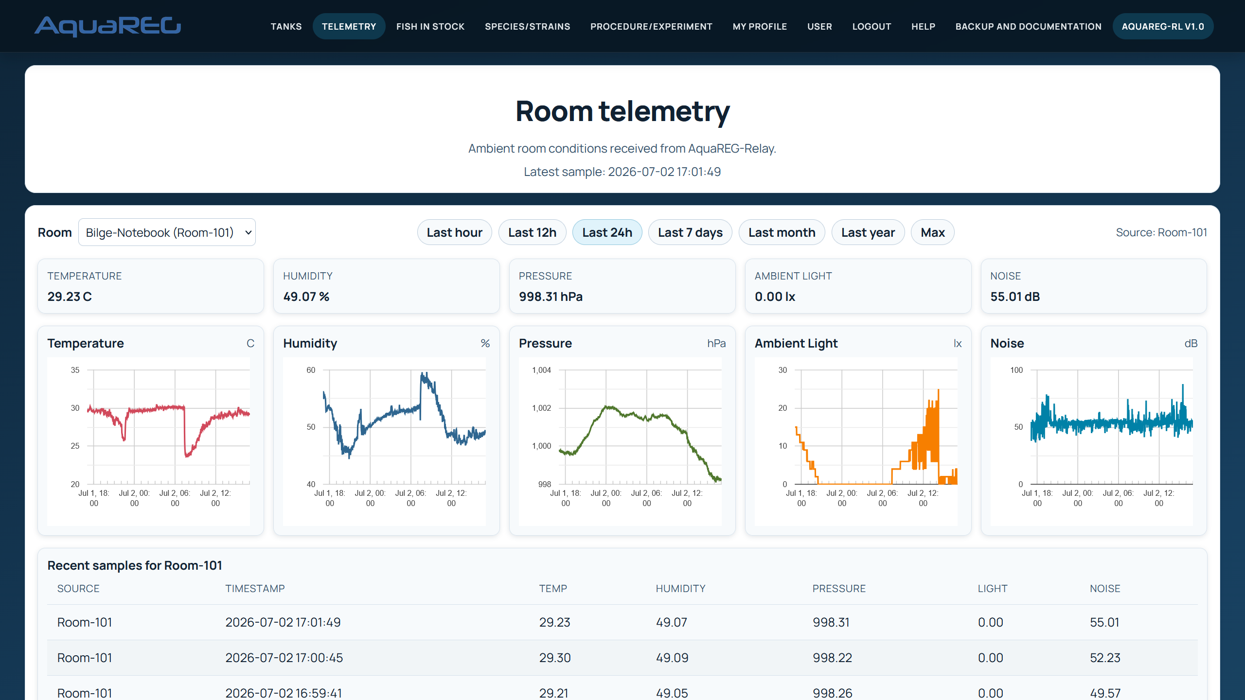Click the AquaREG-RL v1.0 badge
Image resolution: width=1245 pixels, height=700 pixels.
[1163, 26]
